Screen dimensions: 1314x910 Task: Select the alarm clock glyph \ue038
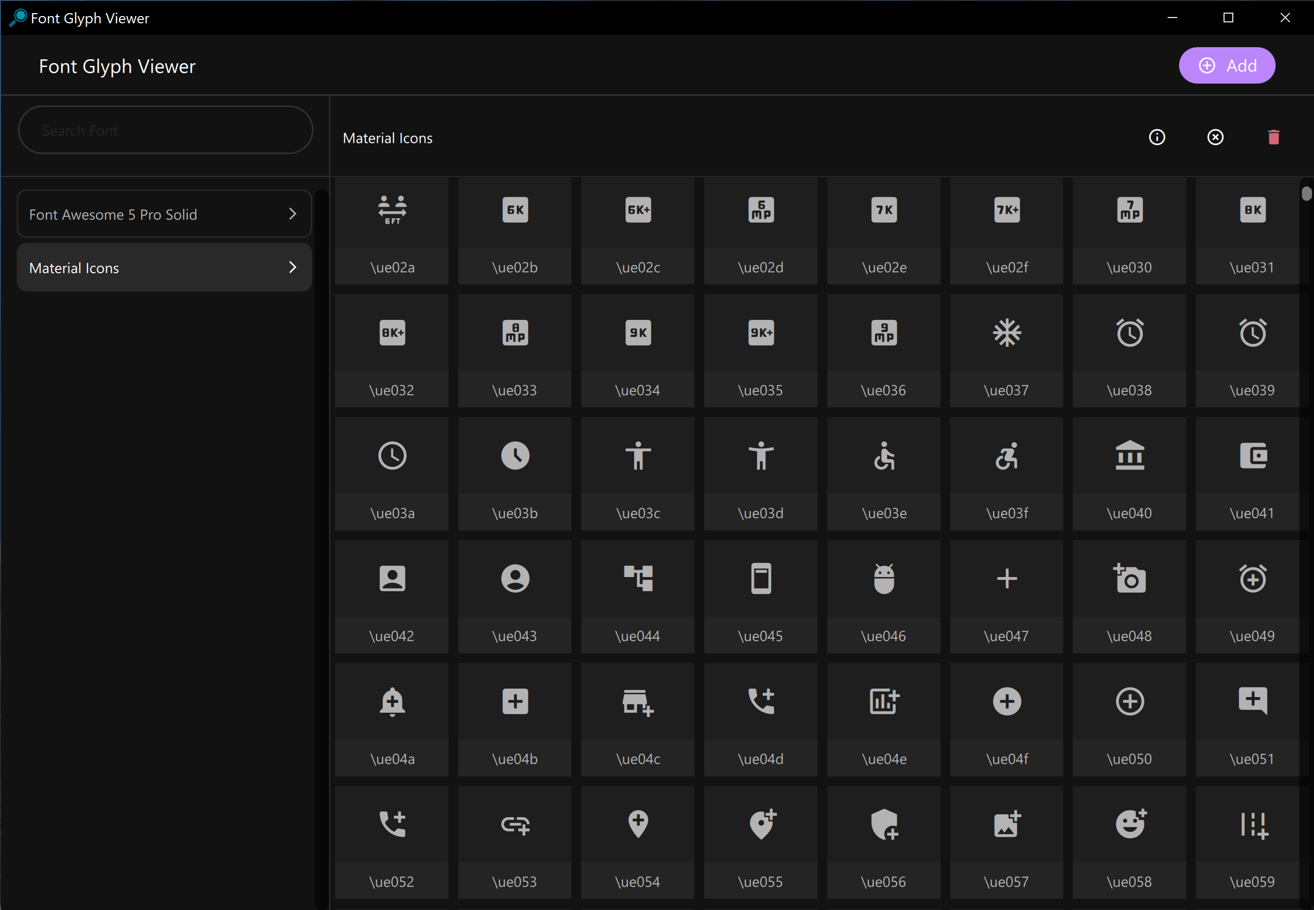[1129, 333]
